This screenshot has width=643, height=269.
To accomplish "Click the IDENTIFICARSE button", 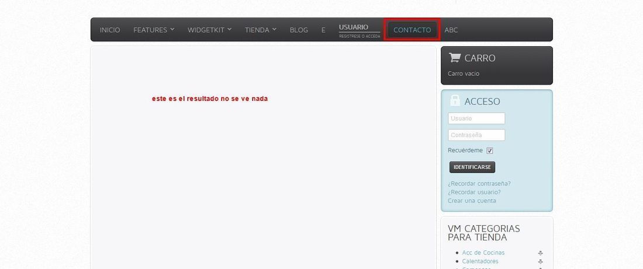I will 472,167.
